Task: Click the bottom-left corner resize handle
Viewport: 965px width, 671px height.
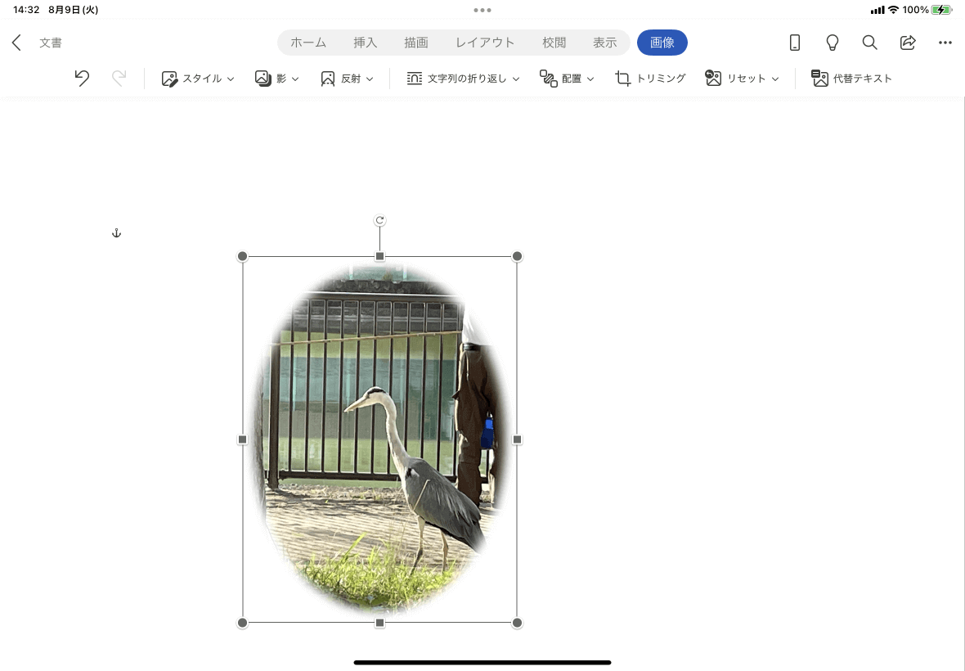Action: click(x=243, y=623)
